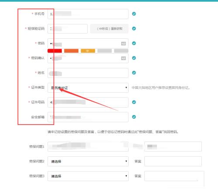Click the 答案 field for 密保问题3

[173, 176]
